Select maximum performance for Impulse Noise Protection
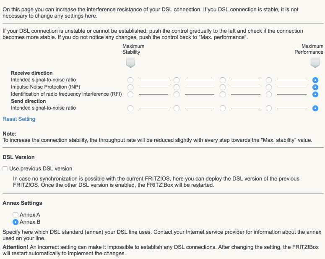 [315, 87]
